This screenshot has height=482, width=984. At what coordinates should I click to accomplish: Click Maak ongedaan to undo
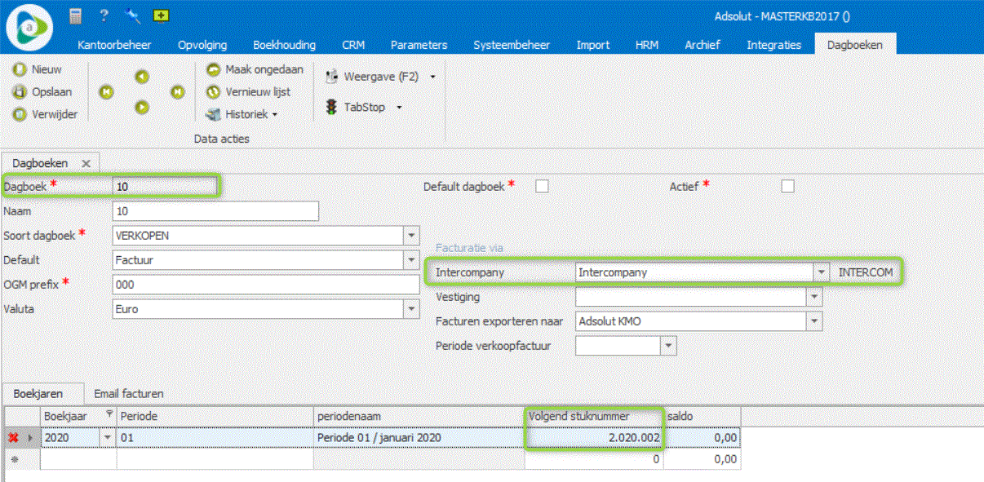pyautogui.click(x=256, y=69)
